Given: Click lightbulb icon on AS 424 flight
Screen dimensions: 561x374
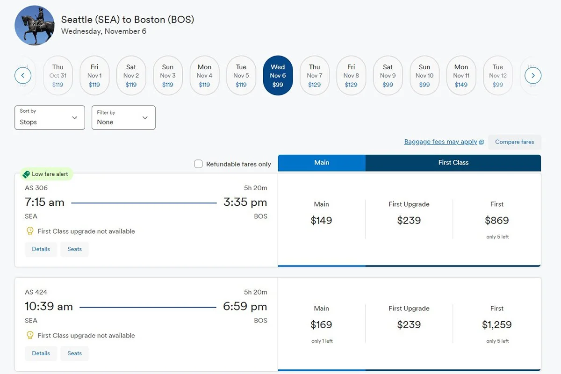Looking at the screenshot, I should point(30,335).
